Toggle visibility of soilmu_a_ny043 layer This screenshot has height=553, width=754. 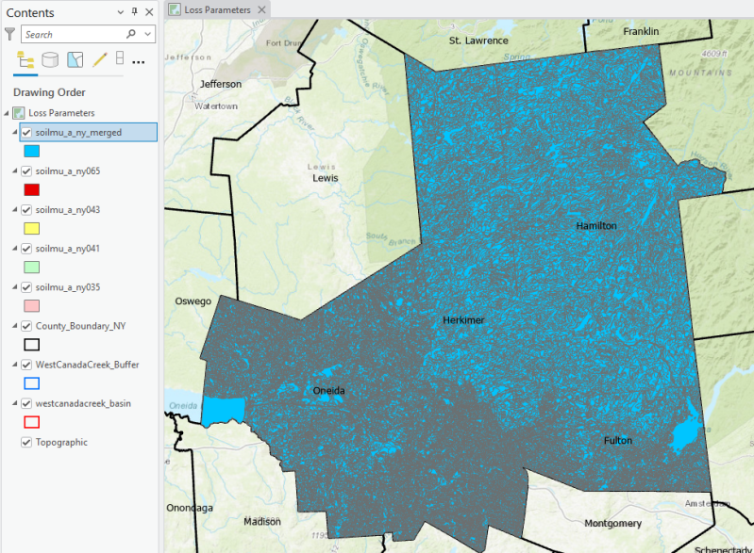point(26,209)
